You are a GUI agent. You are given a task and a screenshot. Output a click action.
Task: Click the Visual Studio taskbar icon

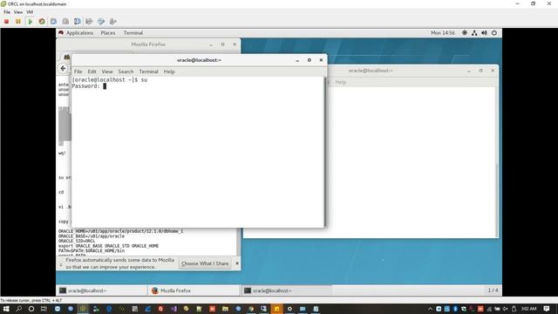(x=174, y=309)
